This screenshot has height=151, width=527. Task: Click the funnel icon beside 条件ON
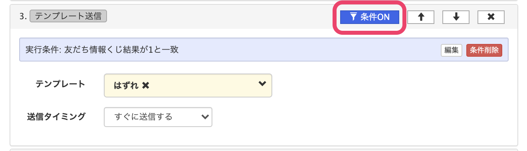click(353, 17)
